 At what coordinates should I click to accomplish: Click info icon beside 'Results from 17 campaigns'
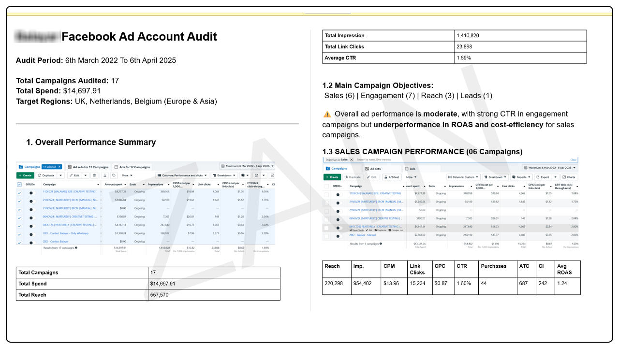tap(76, 248)
